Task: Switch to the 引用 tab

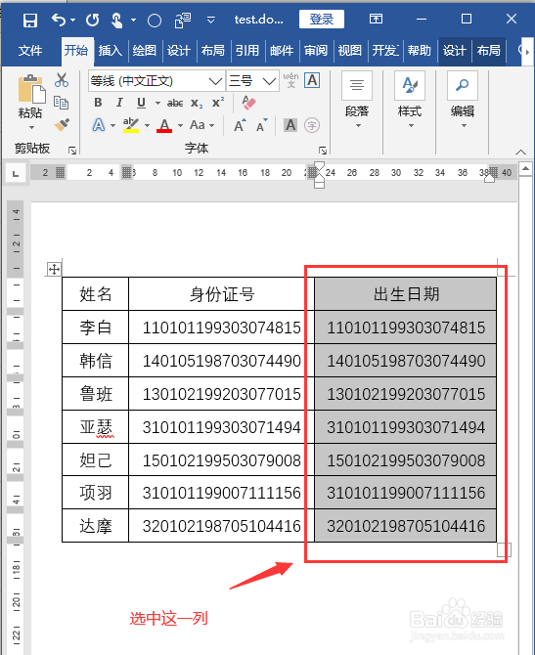Action: pos(247,51)
